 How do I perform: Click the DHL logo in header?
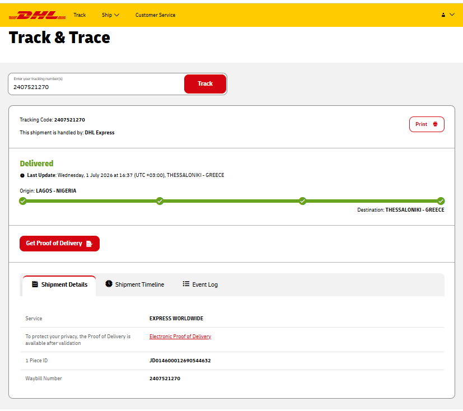click(x=37, y=15)
